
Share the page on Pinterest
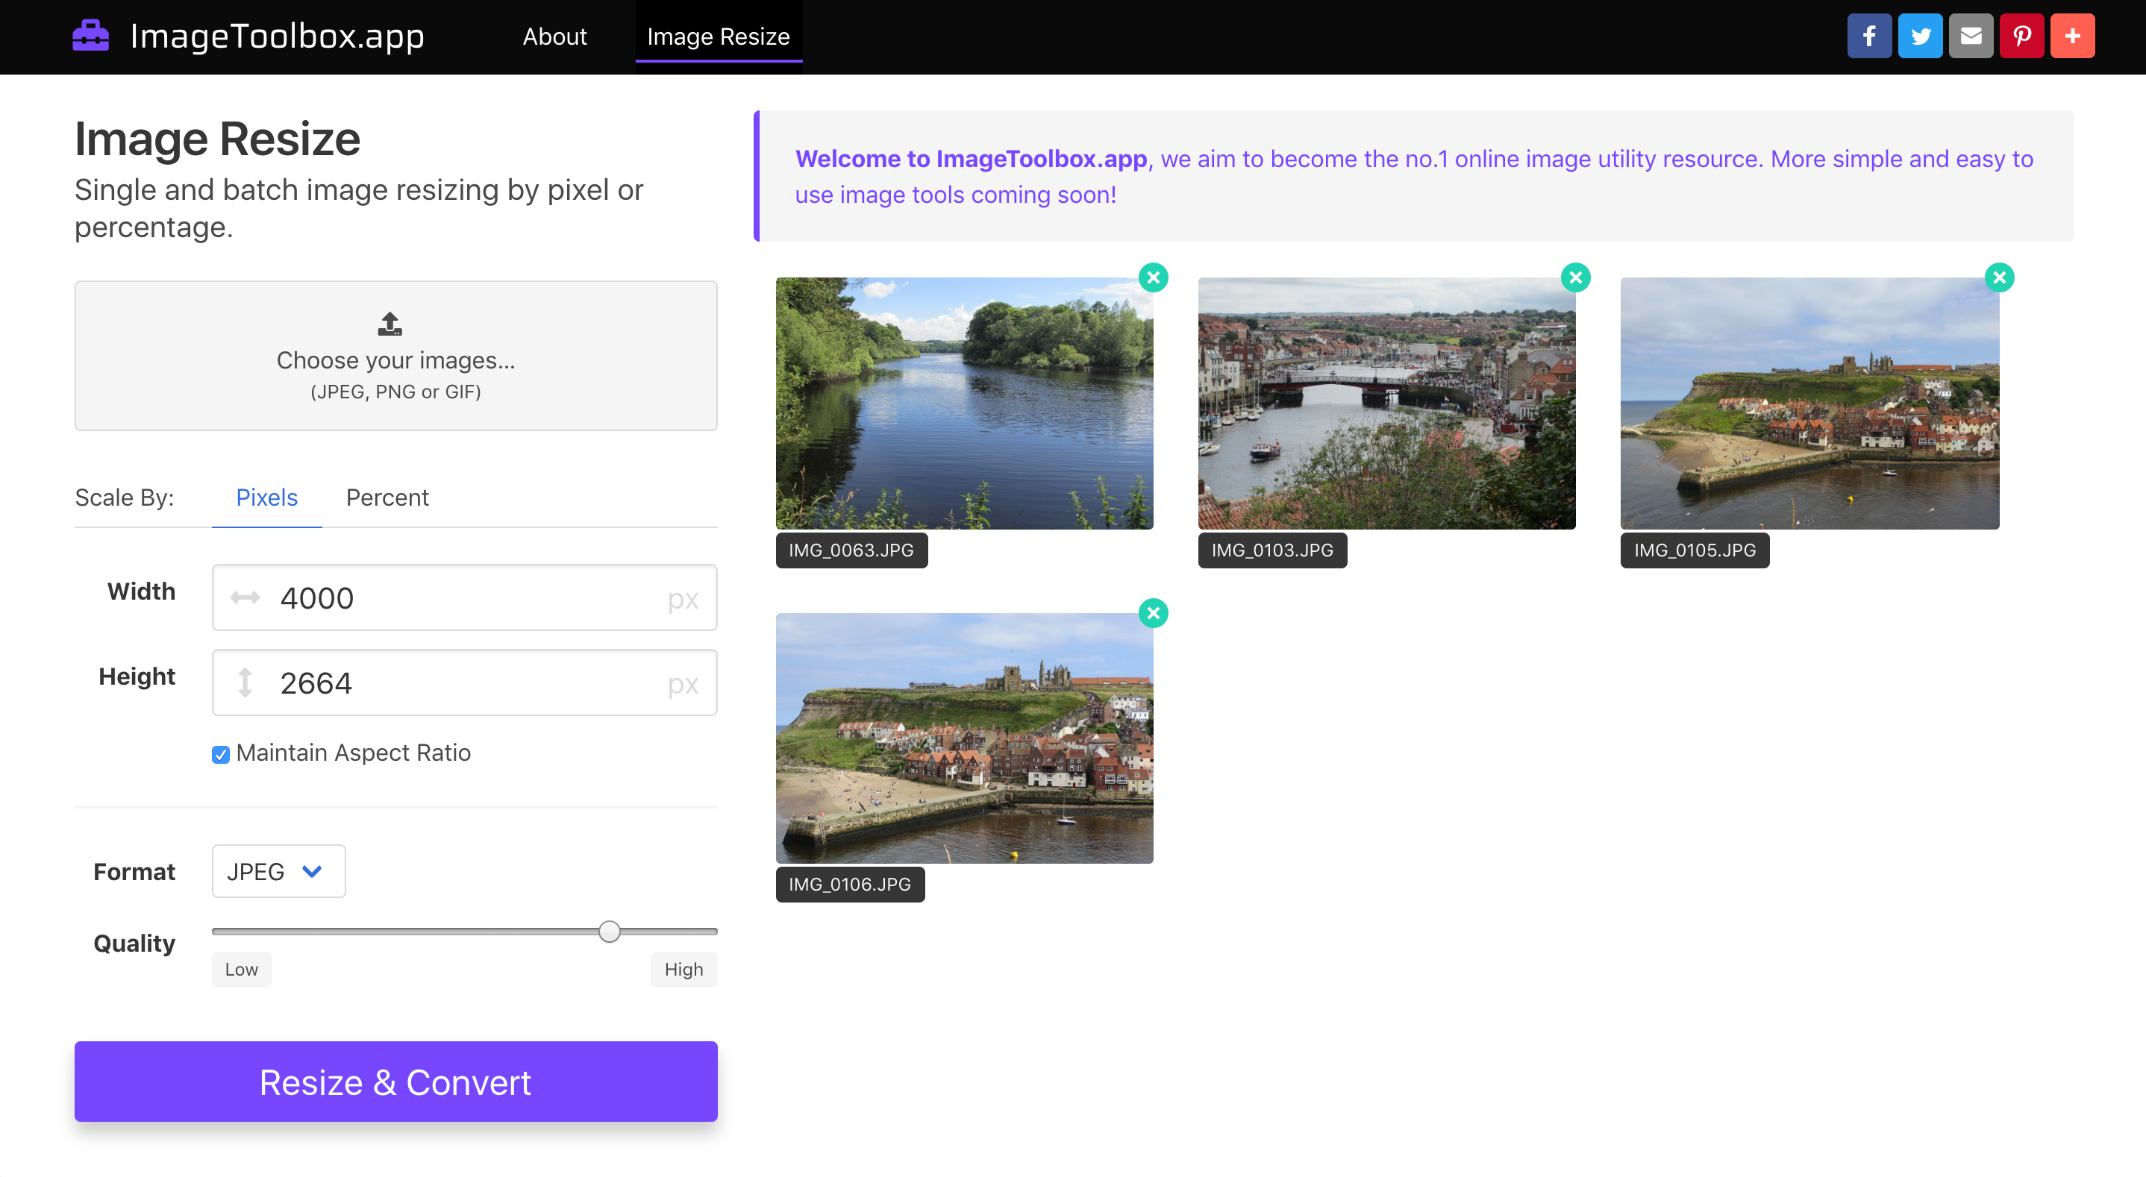point(2022,35)
